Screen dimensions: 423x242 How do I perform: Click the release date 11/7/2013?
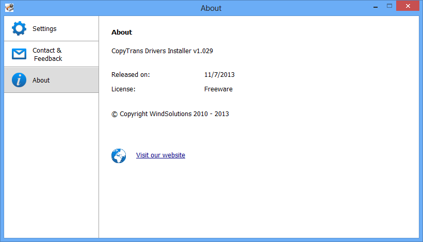219,75
